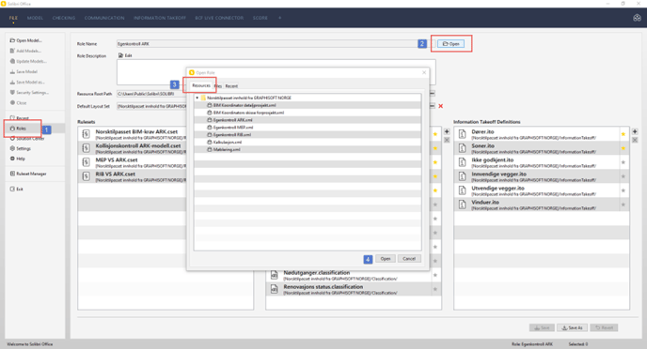The image size is (647, 349).
Task: Select Close in the File sidebar
Action: [x=18, y=102]
